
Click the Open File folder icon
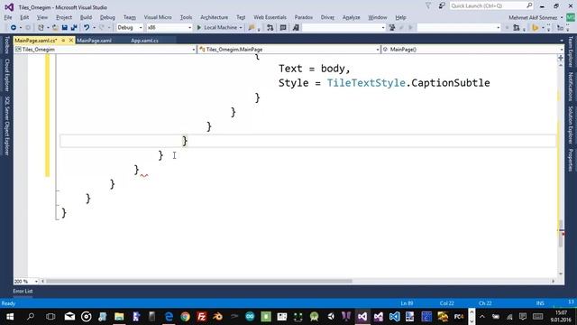[x=55, y=28]
